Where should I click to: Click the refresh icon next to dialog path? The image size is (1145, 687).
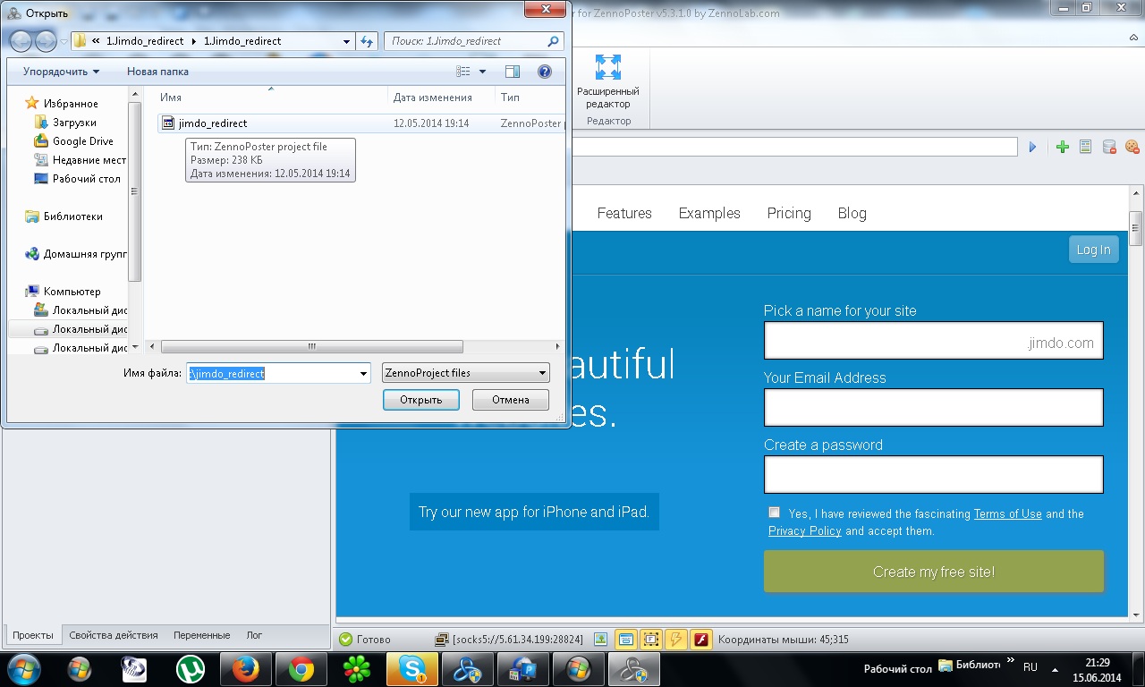(367, 41)
